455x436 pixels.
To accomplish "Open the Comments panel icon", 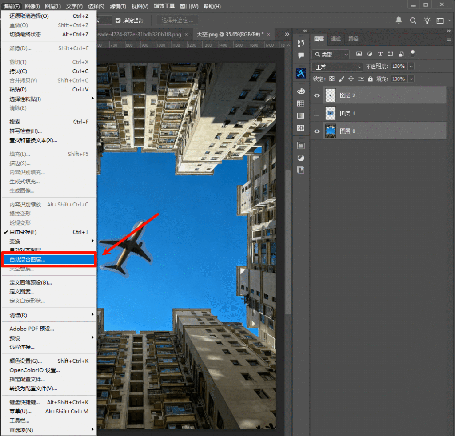I will pos(301,56).
